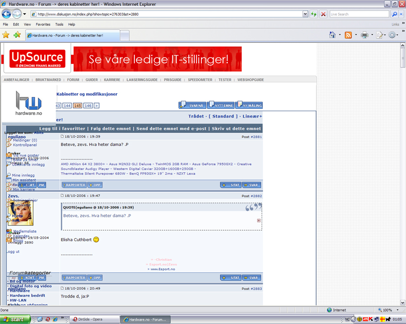Viewport: 406px width, 324px height.
Task: Switch to DinSide - Opera taskbar window
Action: coord(95,319)
